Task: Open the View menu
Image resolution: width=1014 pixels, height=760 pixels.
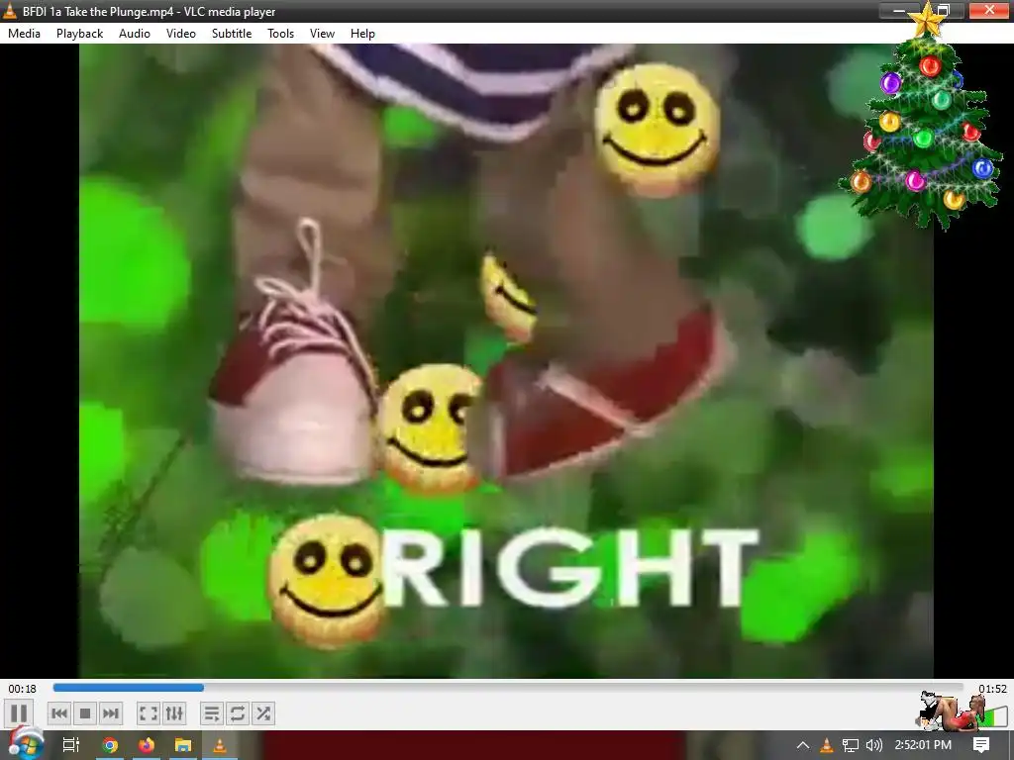Action: tap(322, 34)
